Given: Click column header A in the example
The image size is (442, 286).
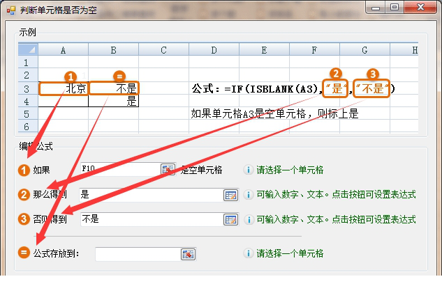Looking at the screenshot, I should [x=63, y=50].
